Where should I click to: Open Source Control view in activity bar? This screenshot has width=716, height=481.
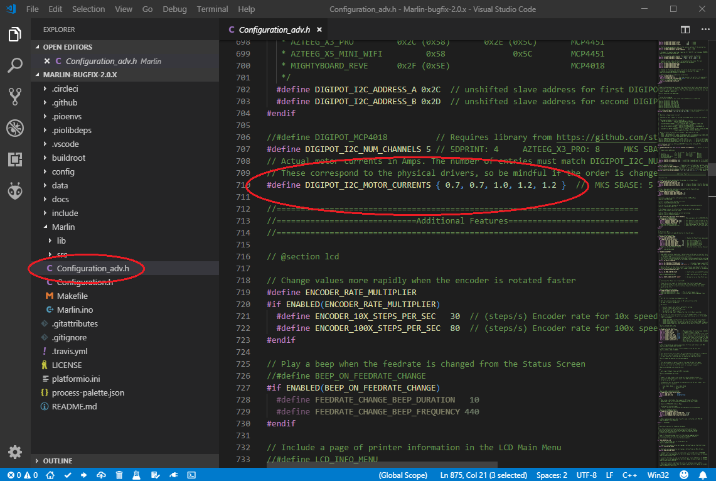(14, 96)
